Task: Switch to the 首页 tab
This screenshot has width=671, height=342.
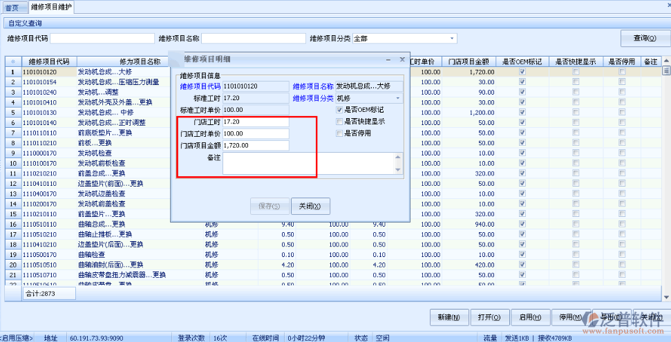Action: 12,7
